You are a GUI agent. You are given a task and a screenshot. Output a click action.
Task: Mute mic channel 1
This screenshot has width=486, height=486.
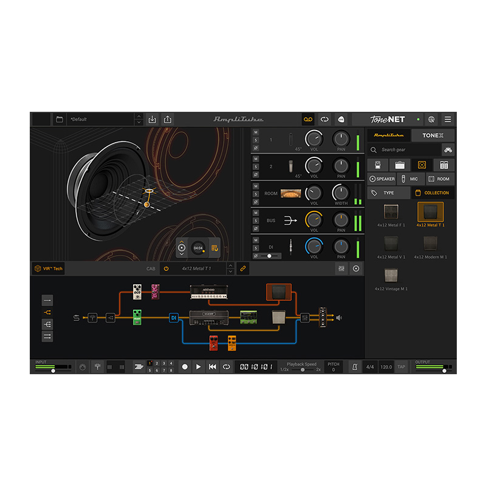click(256, 132)
